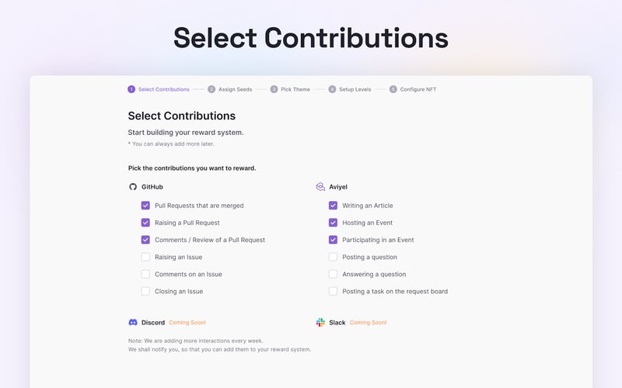Screen dimensions: 622x388
Task: Go to the Assign Seeds step
Action: [235, 89]
